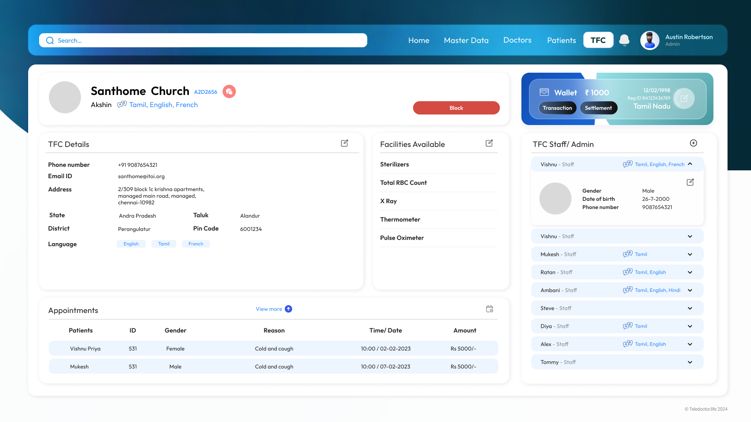Screen dimensions: 751x422
Task: Click the language icon in Alex staff row
Action: click(628, 344)
